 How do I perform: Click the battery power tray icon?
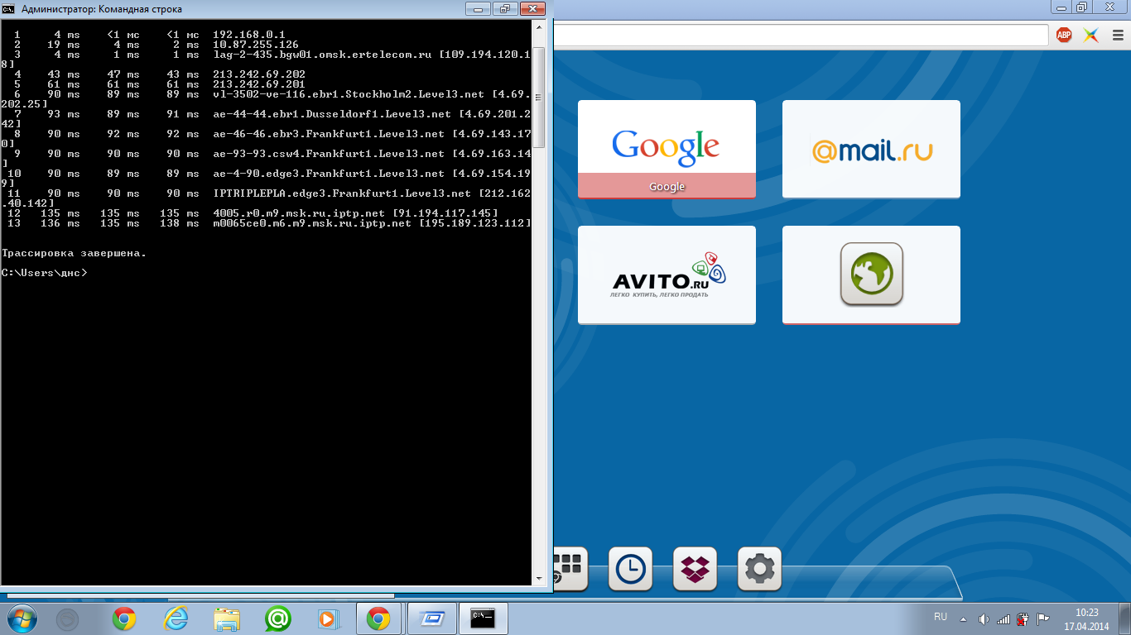pyautogui.click(x=1023, y=618)
